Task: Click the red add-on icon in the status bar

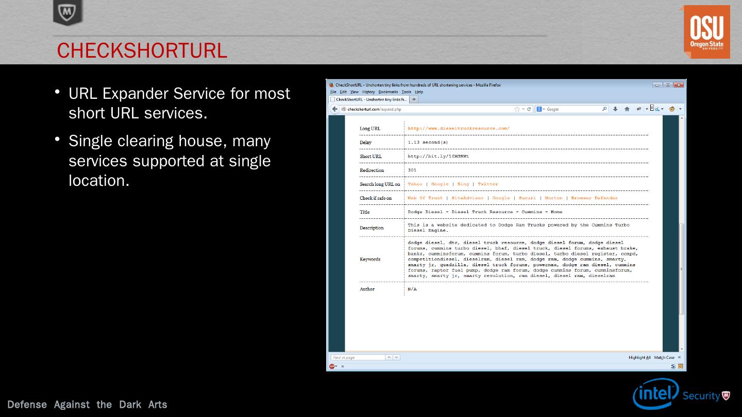Action: (x=332, y=367)
